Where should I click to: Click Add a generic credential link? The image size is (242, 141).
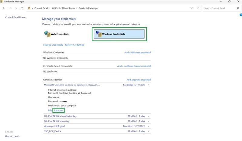pyautogui.click(x=139, y=80)
